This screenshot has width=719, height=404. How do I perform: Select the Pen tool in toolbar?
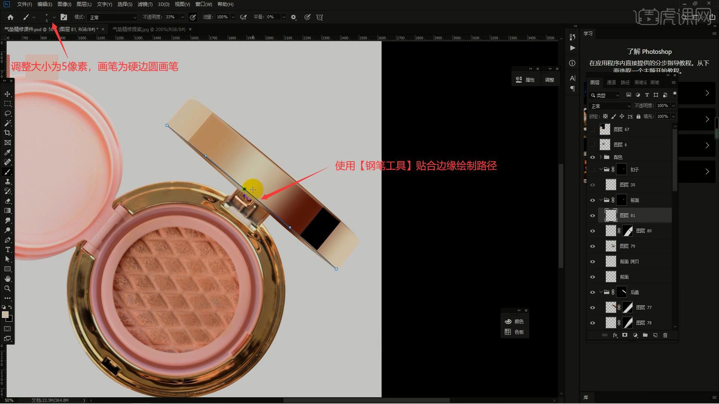point(7,240)
